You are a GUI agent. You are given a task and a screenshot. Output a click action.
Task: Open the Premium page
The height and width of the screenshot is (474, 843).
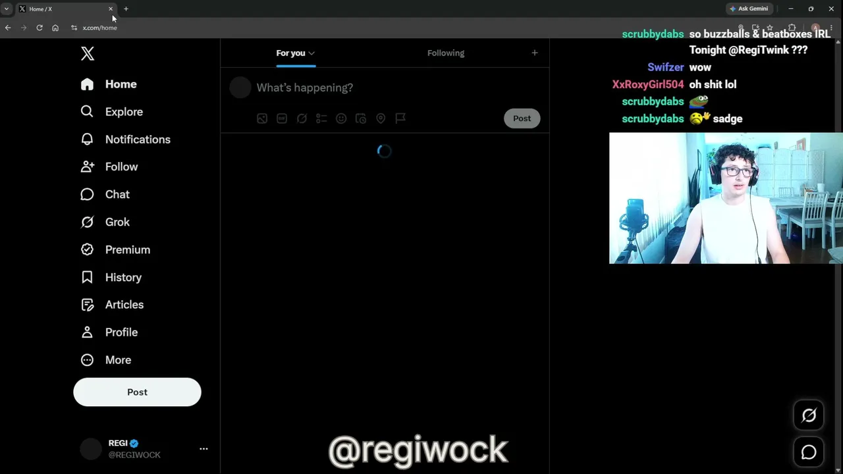click(115, 250)
